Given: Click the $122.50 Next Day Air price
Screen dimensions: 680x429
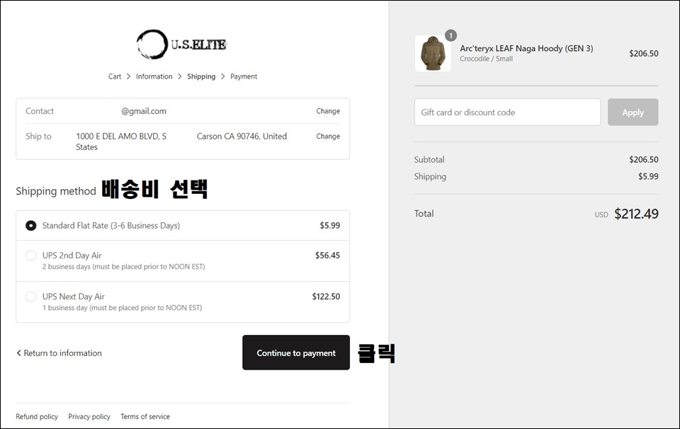Looking at the screenshot, I should [326, 297].
